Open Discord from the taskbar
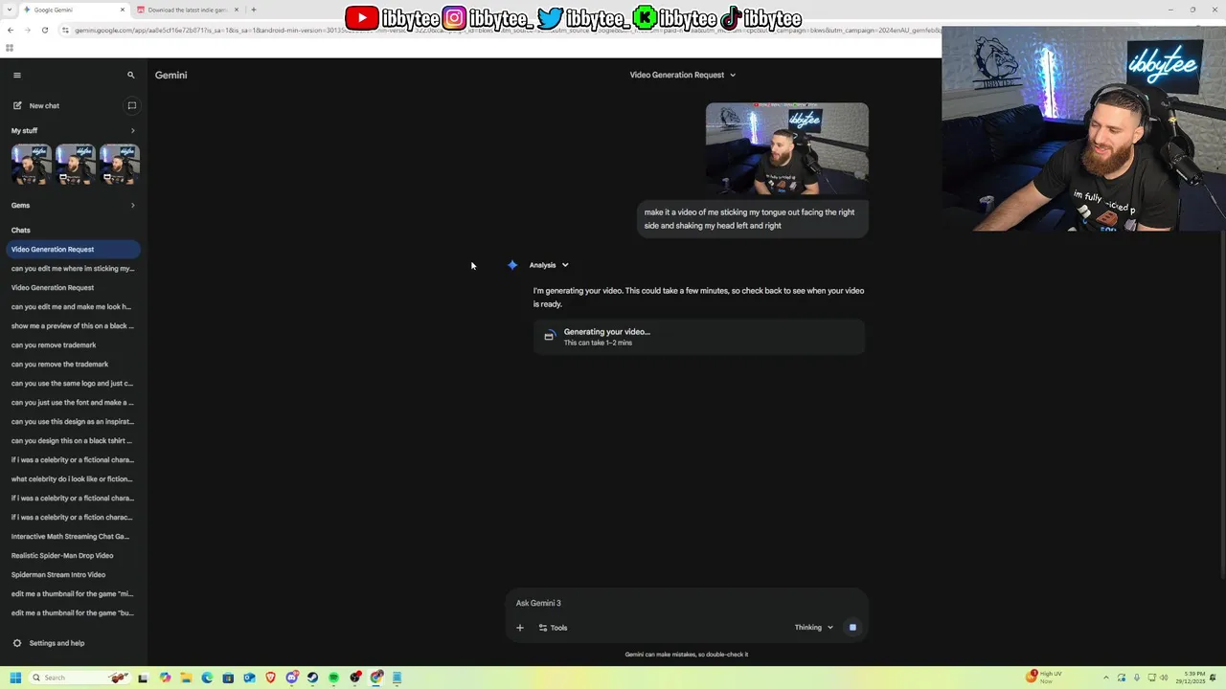Screen dimensions: 1226x689 [x=292, y=678]
